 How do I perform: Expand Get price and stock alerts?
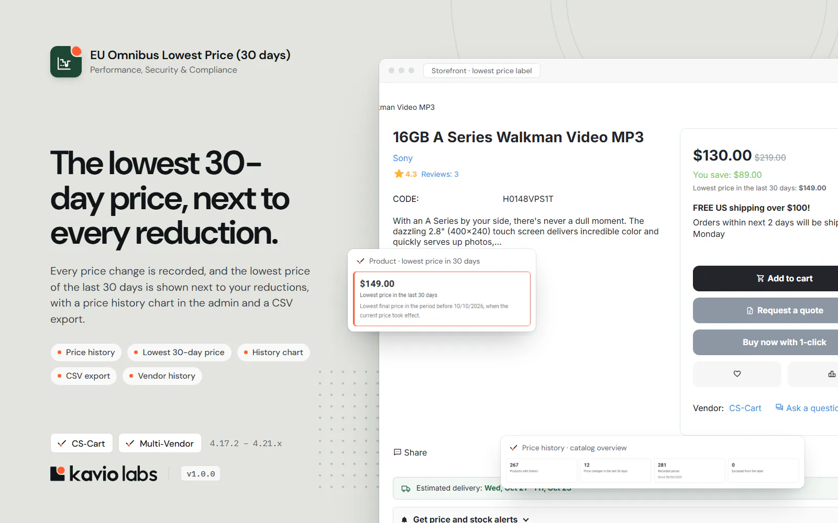tap(466, 519)
